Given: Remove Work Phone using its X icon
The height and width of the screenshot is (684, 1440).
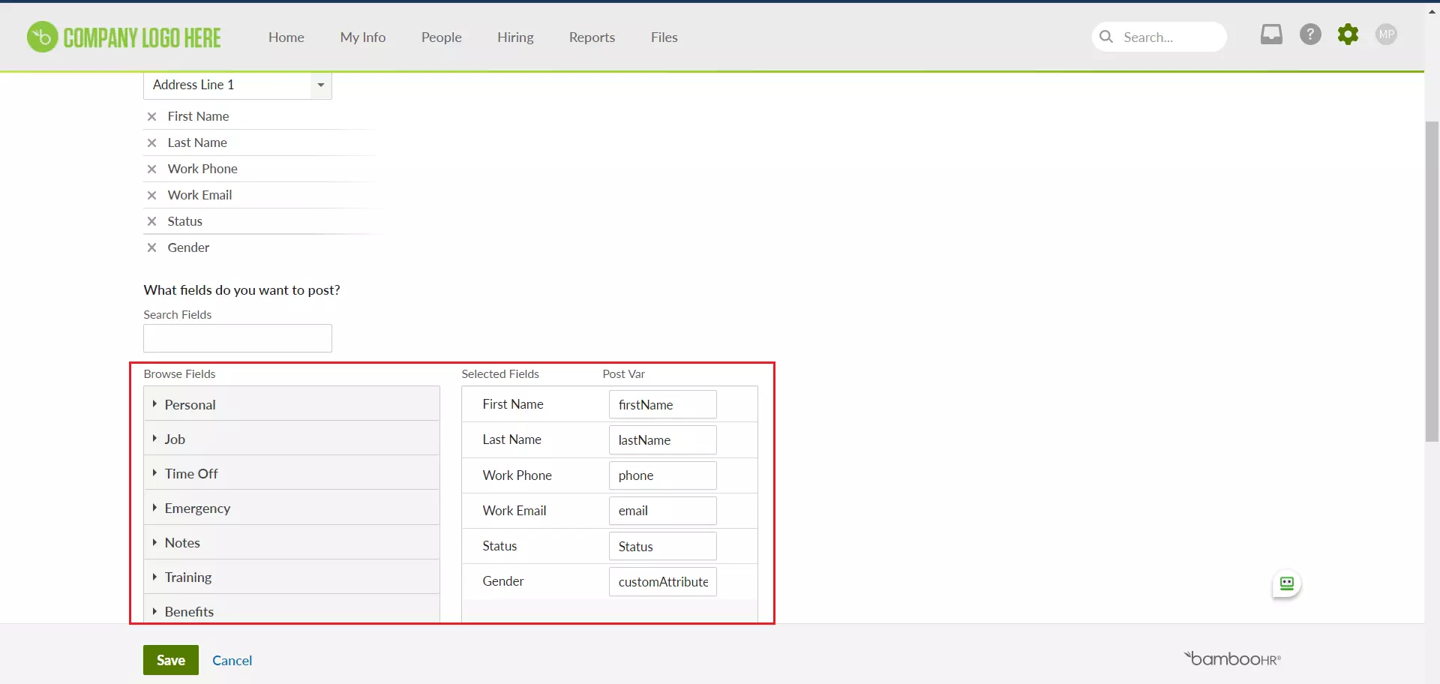Looking at the screenshot, I should click(152, 169).
